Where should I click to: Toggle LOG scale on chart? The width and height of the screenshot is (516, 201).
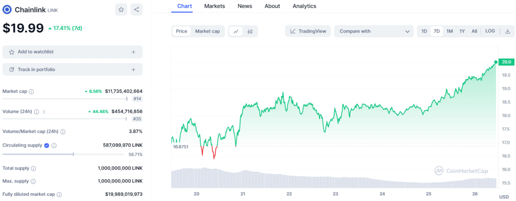(x=490, y=31)
